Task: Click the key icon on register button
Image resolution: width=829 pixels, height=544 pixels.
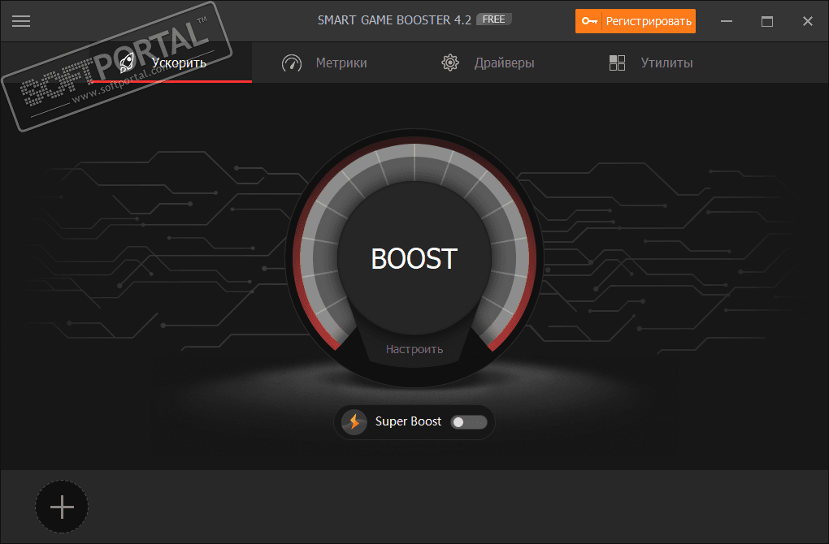Action: pos(589,21)
